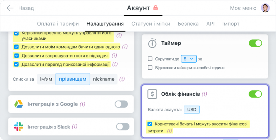Click the Slack integration logo
The width and height of the screenshot is (276, 140).
click(x=19, y=127)
